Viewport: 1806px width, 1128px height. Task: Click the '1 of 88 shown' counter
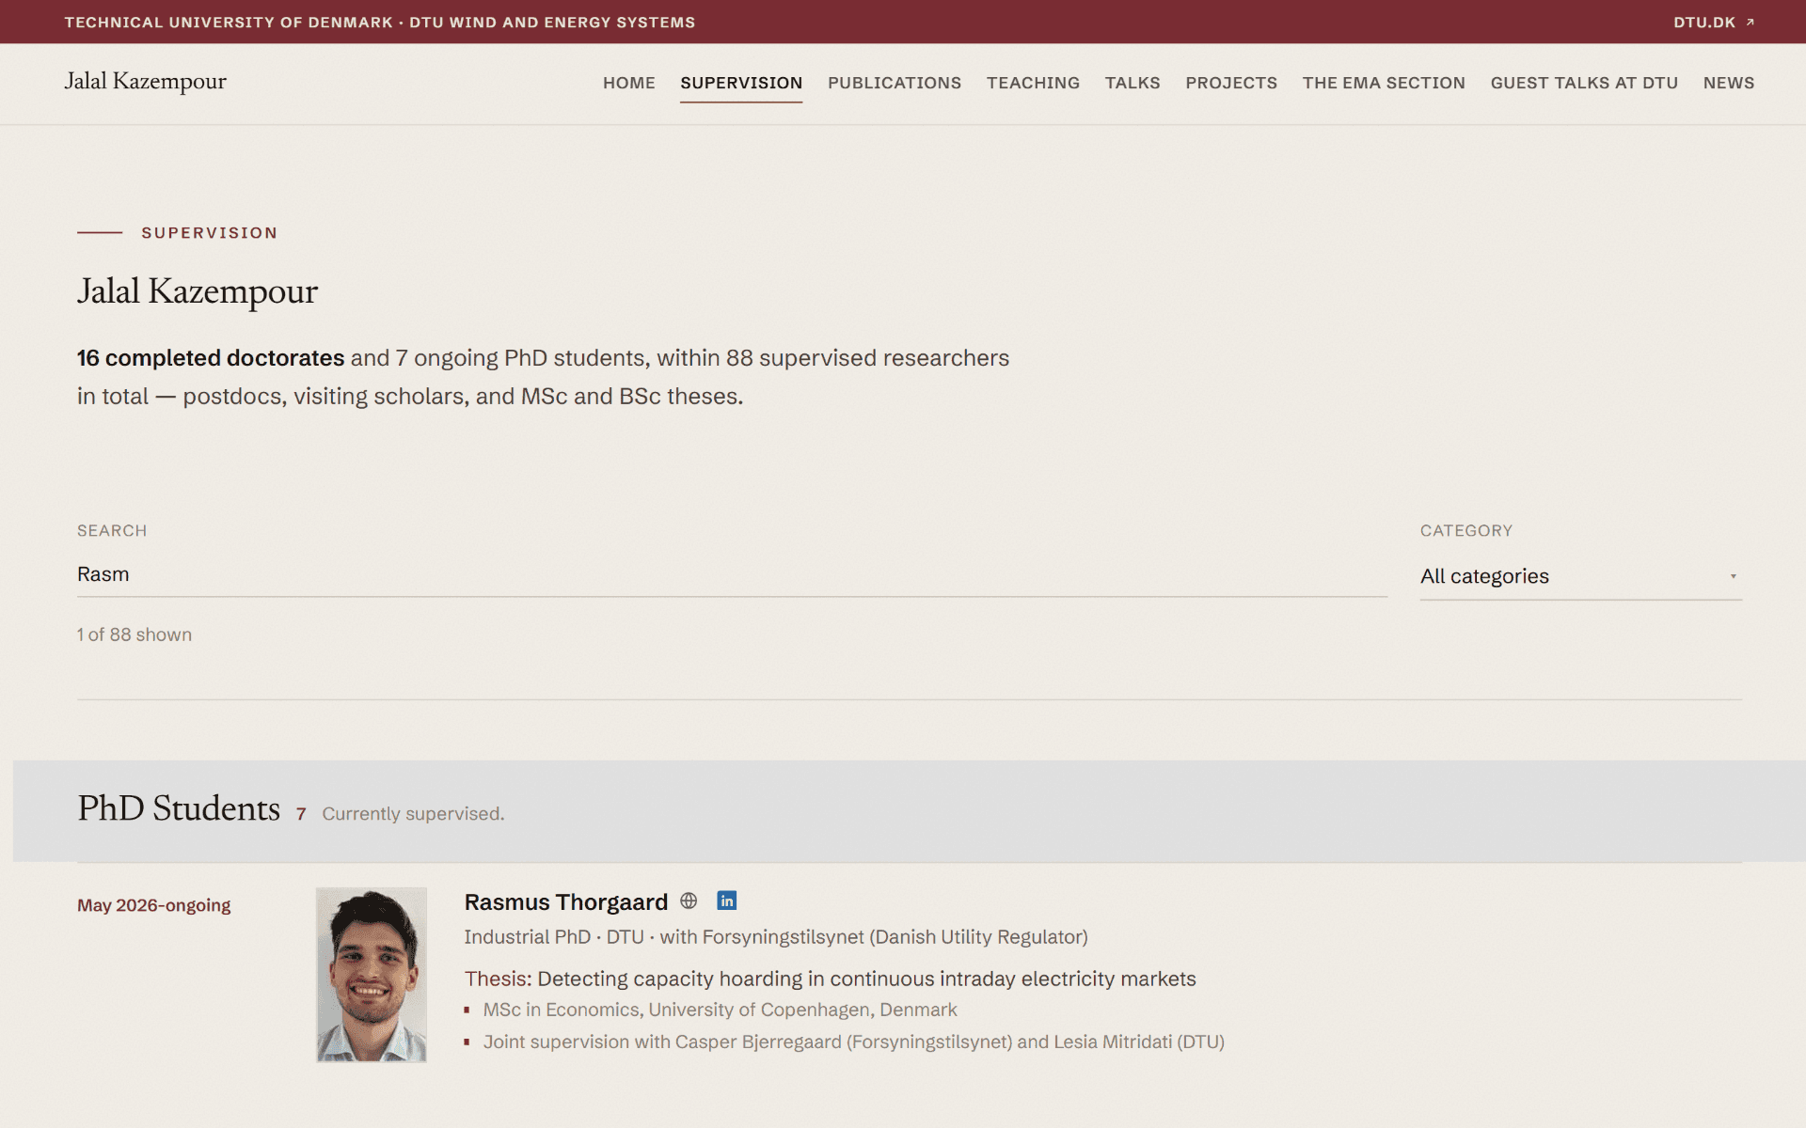pos(135,634)
